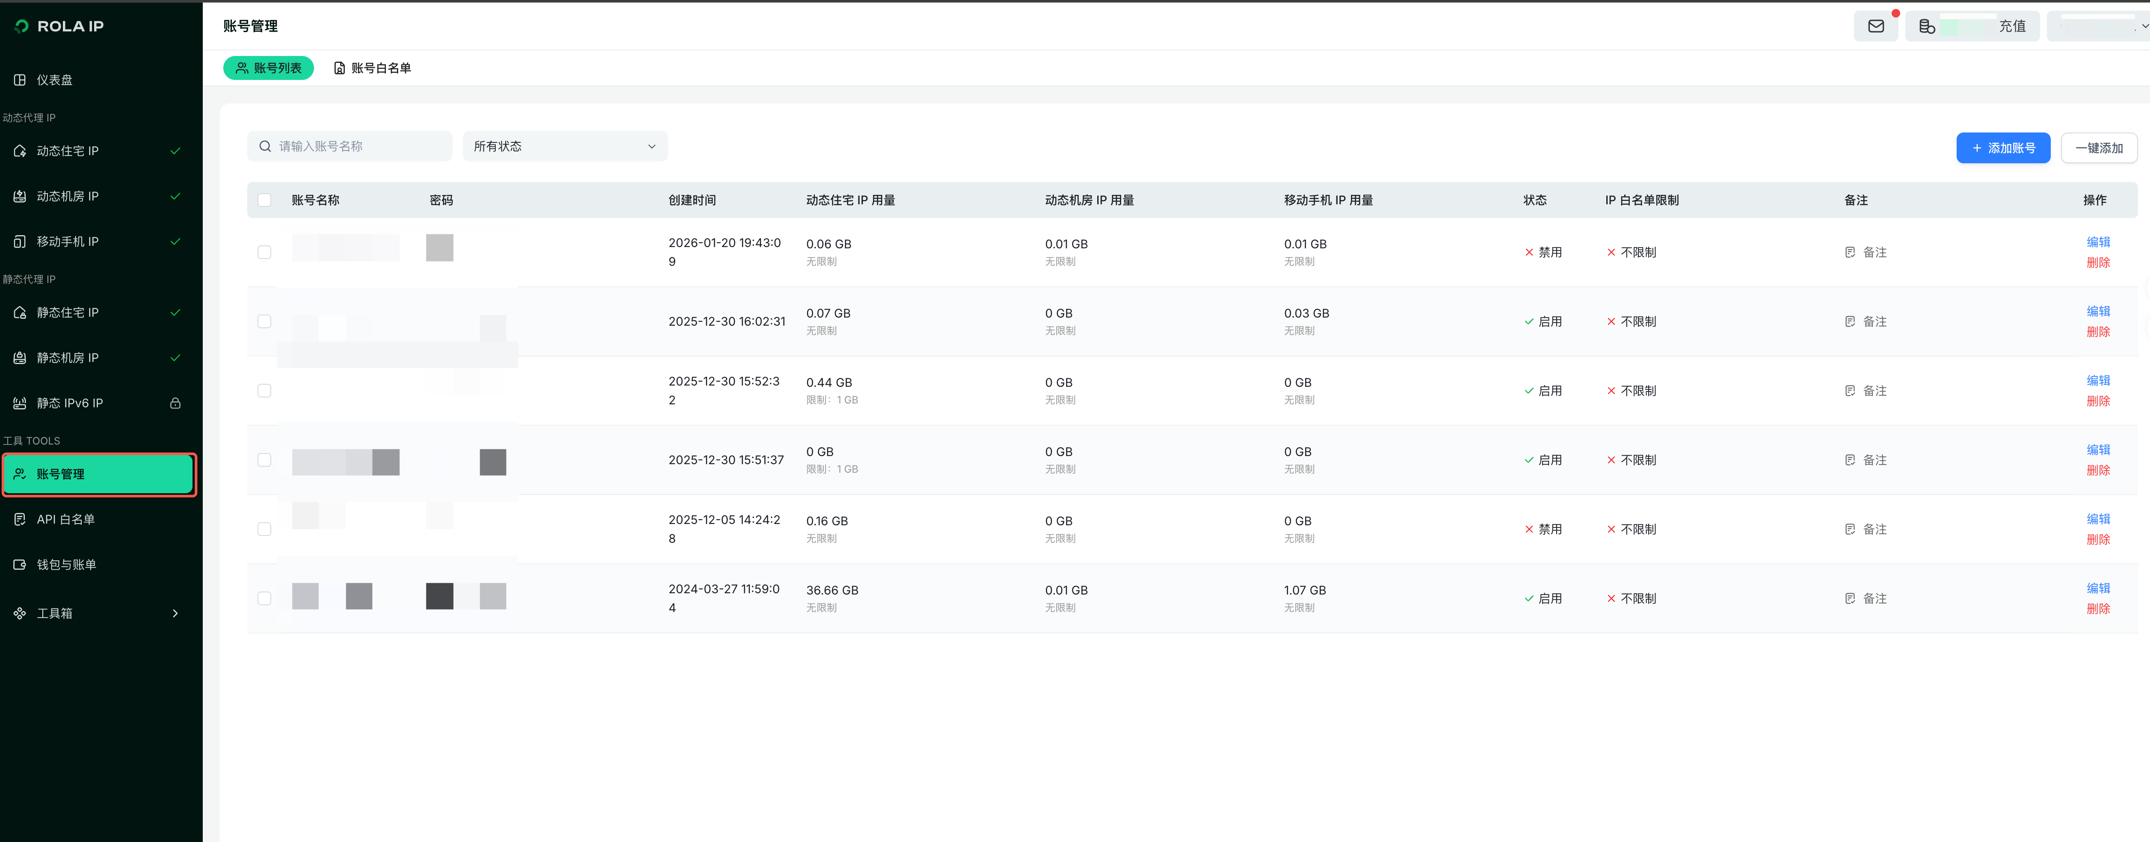Check the row created 2025-12-30 15:52:32
This screenshot has width=2150, height=842.
pyautogui.click(x=264, y=391)
